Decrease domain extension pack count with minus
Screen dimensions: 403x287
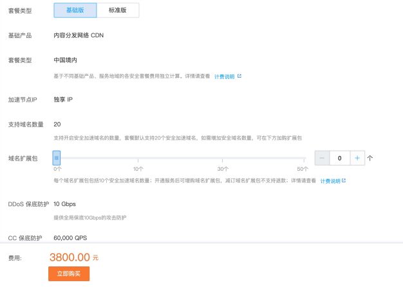click(322, 158)
